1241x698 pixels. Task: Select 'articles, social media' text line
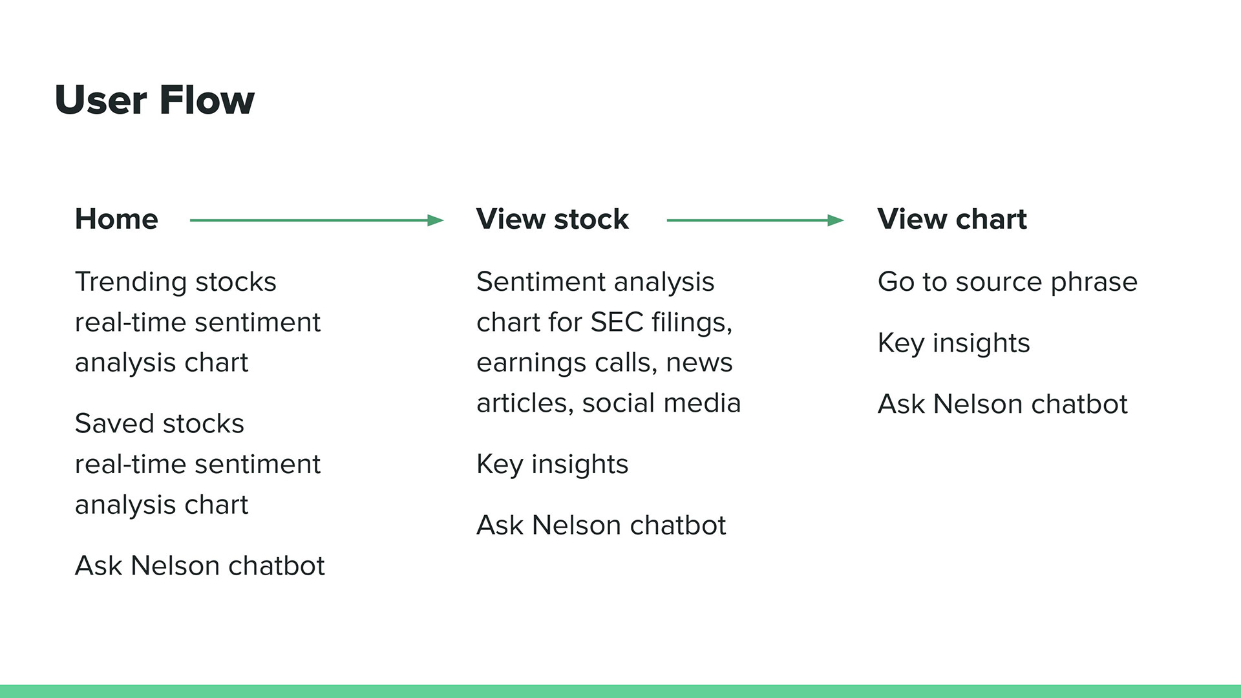click(608, 403)
